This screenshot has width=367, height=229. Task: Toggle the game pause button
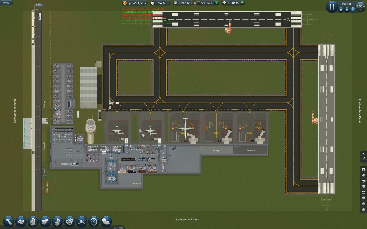coord(332,6)
